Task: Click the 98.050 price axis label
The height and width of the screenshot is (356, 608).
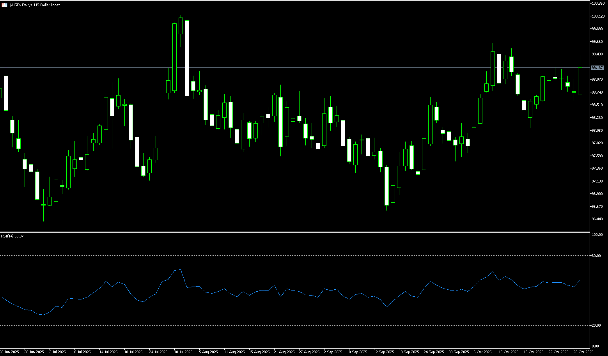Action: (597, 131)
